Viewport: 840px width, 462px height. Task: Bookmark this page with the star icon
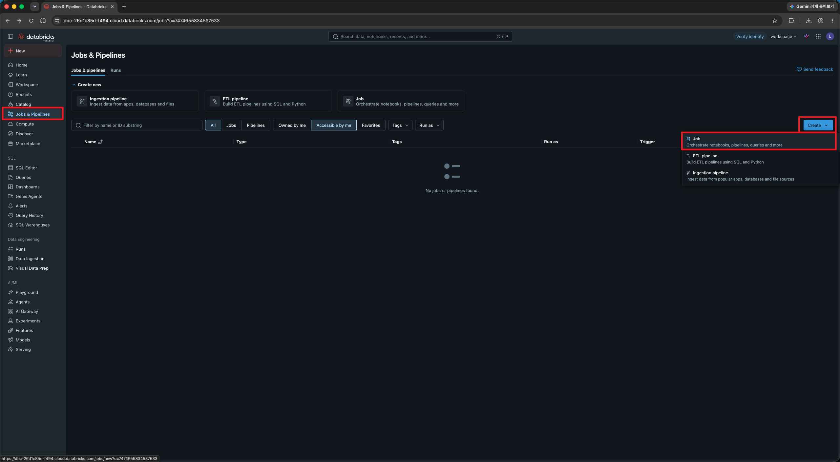point(775,21)
